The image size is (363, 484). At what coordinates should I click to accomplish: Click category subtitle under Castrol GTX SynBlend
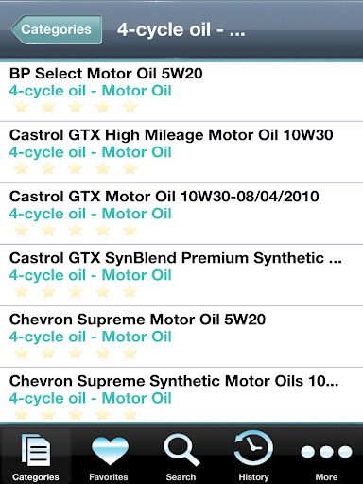coord(91,275)
